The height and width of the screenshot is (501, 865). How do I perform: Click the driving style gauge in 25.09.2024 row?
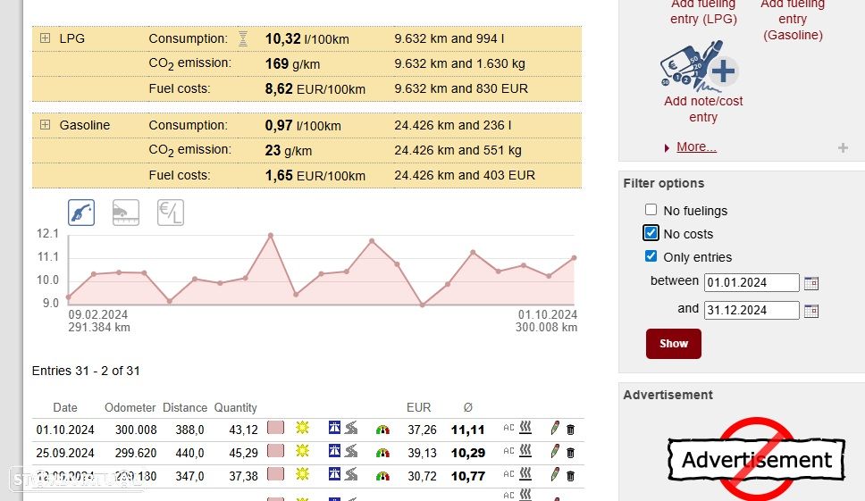[382, 453]
